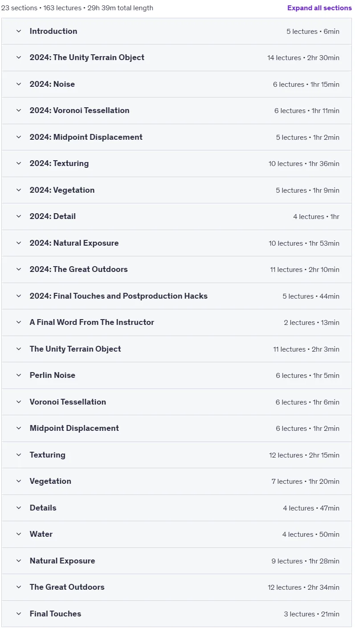The width and height of the screenshot is (355, 628).
Task: Click chevron icon next to 2024: Natural Exposure
Action: 19,243
